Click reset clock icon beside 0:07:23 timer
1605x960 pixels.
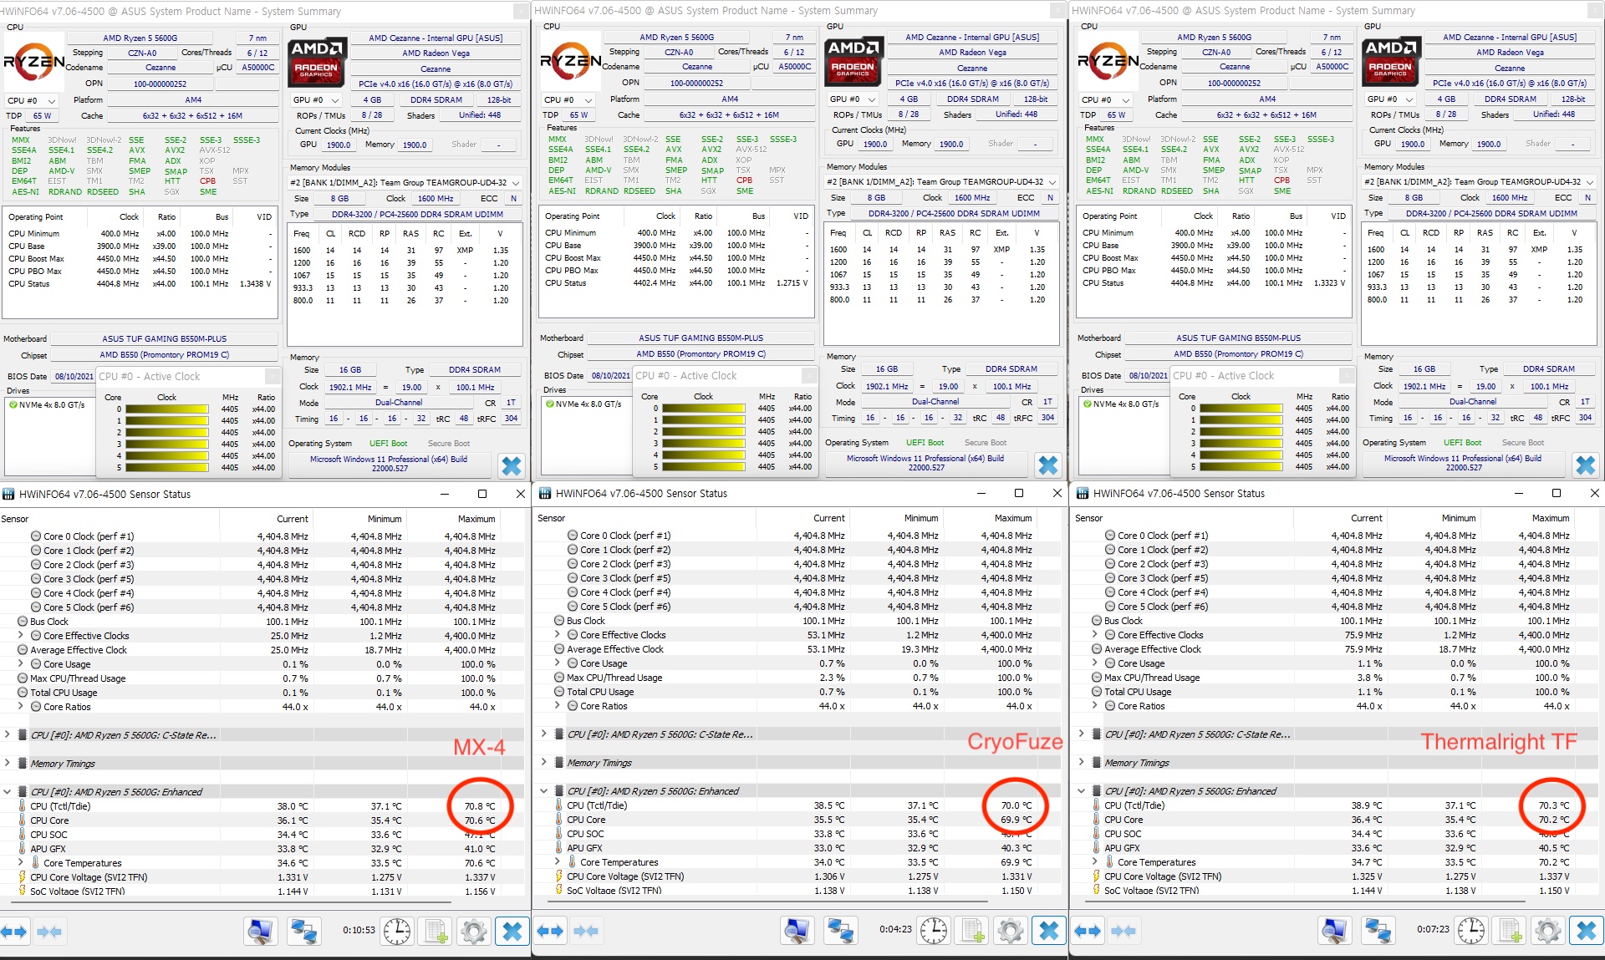1471,929
